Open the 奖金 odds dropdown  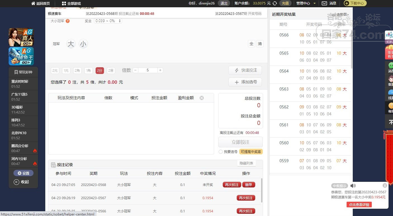(x=108, y=21)
